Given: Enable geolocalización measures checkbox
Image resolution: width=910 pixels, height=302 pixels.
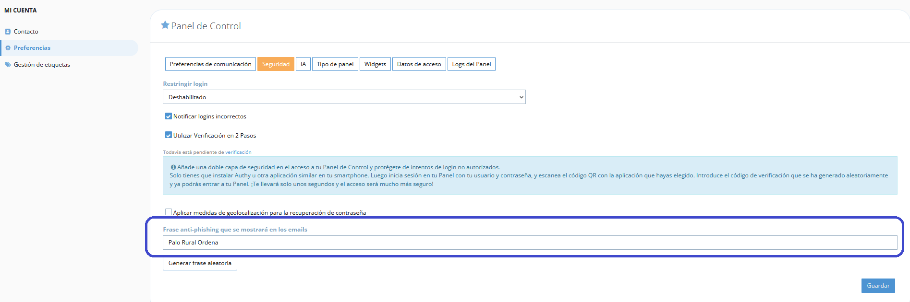Looking at the screenshot, I should pyautogui.click(x=169, y=212).
